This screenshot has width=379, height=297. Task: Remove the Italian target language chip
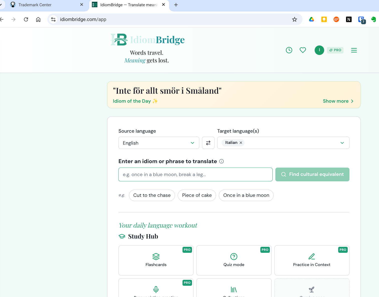[241, 143]
